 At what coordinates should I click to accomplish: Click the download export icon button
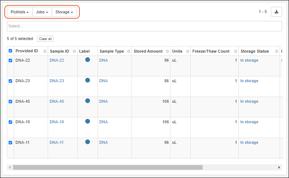pos(276,12)
